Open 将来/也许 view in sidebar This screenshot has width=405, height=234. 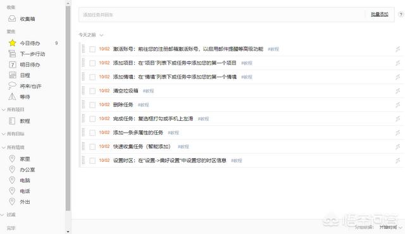pyautogui.click(x=30, y=86)
